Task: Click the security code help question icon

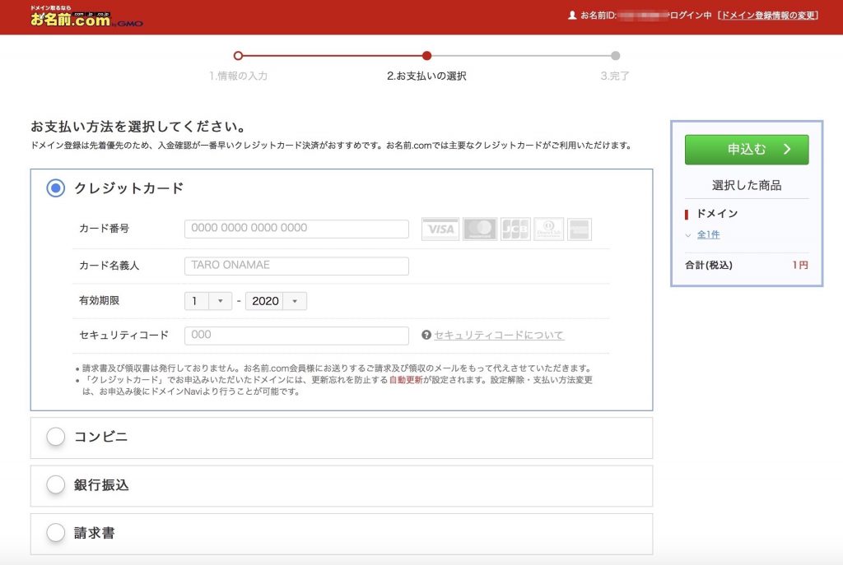Action: point(426,336)
